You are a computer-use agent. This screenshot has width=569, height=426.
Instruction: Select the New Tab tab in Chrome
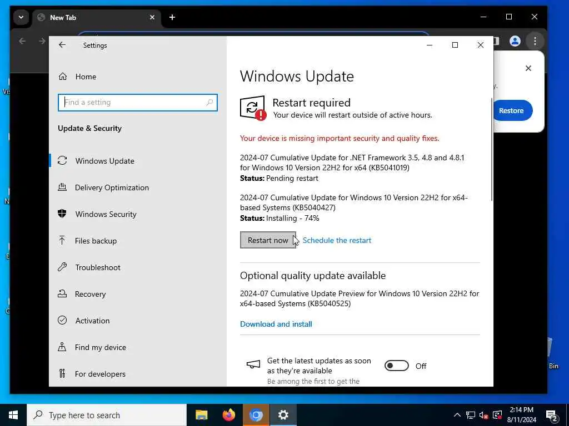pyautogui.click(x=97, y=17)
